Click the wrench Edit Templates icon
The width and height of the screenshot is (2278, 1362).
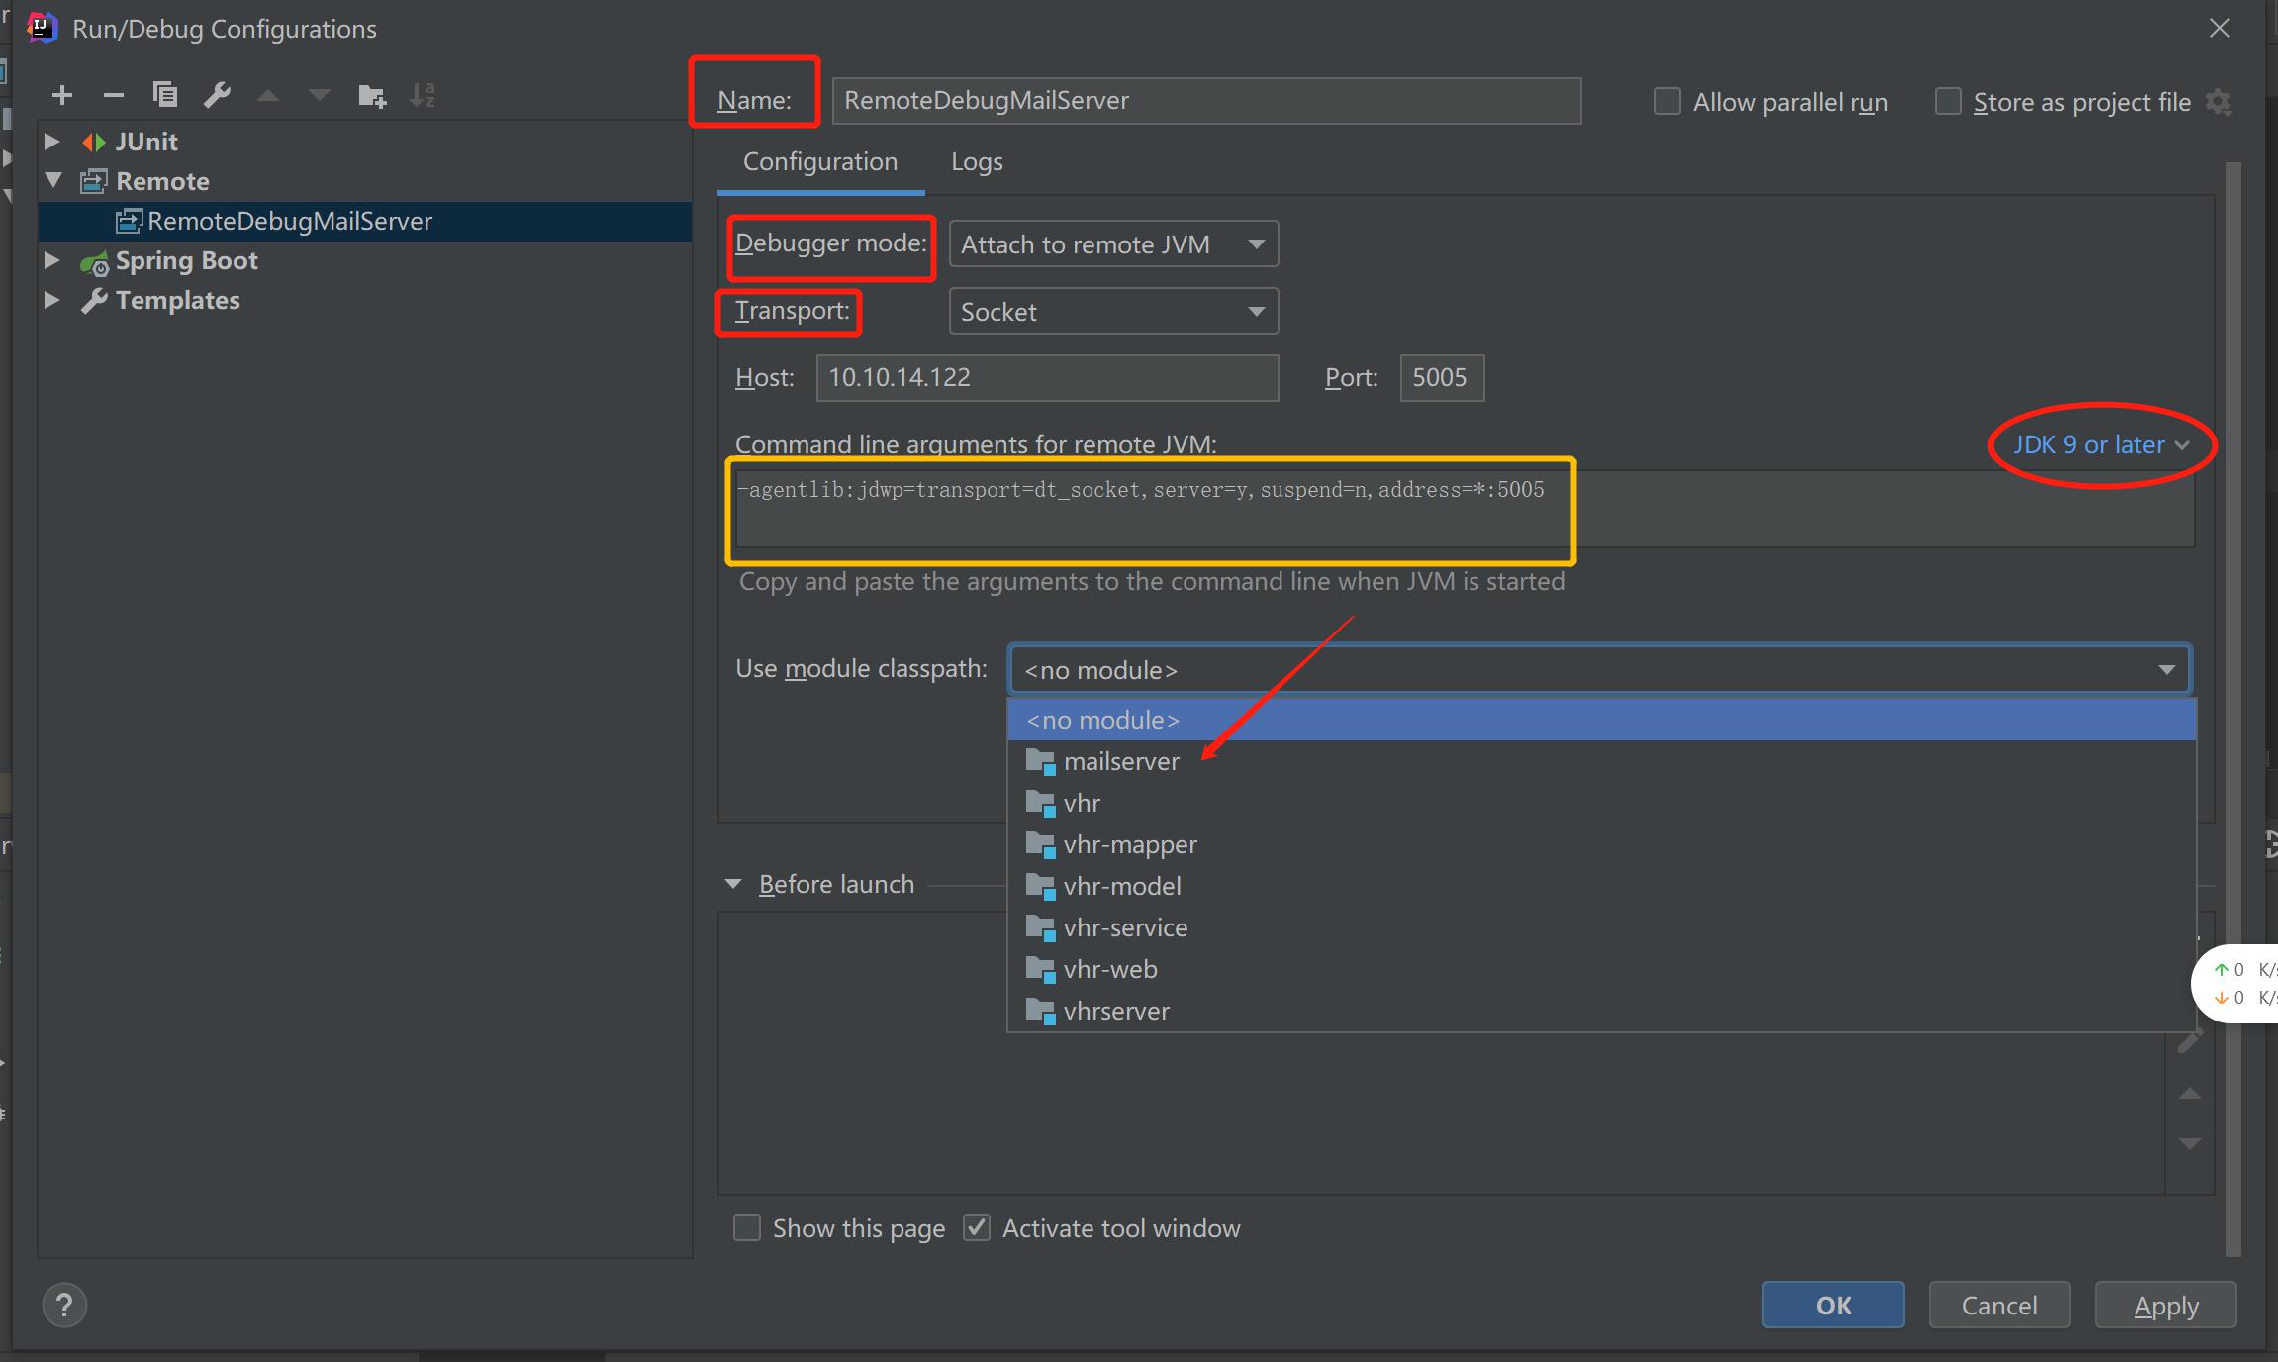[x=217, y=95]
